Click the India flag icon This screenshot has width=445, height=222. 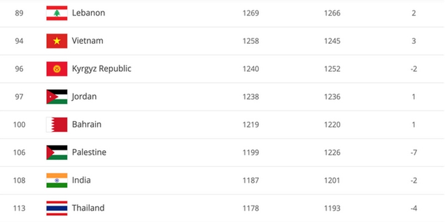pos(57,180)
